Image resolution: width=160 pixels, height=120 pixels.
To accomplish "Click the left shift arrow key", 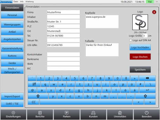I will [38, 96].
